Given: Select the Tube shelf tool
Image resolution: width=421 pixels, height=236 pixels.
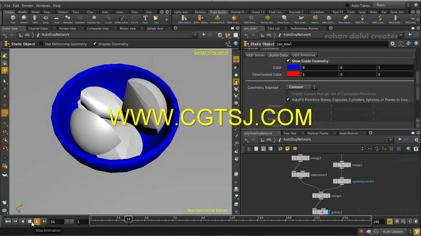Looking at the screenshot, I should point(35,19).
